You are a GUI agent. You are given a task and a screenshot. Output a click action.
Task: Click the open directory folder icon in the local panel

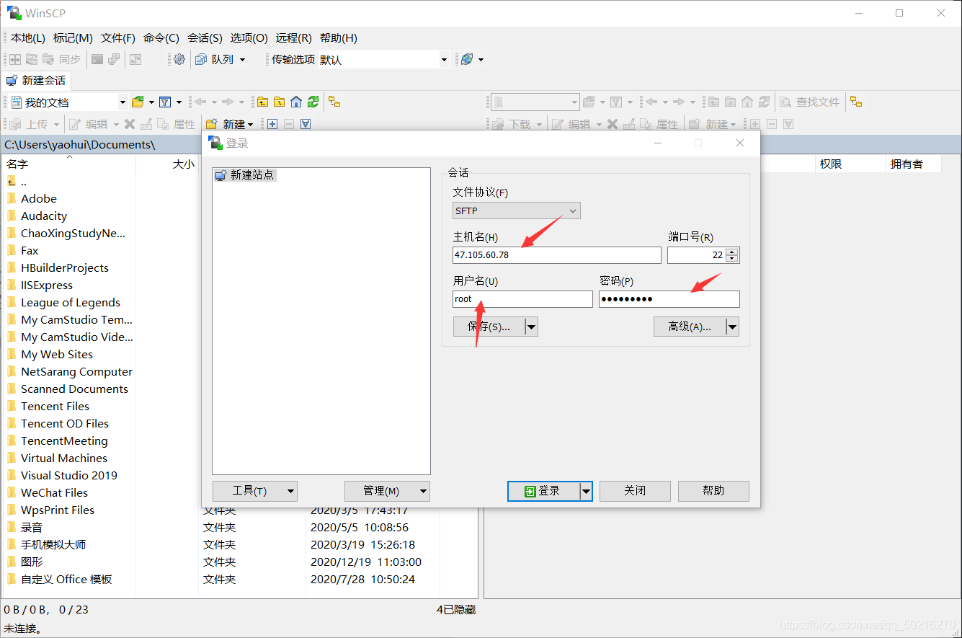(x=138, y=102)
